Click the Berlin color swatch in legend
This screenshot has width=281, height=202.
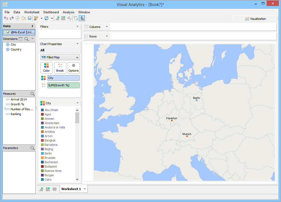pyautogui.click(x=42, y=154)
